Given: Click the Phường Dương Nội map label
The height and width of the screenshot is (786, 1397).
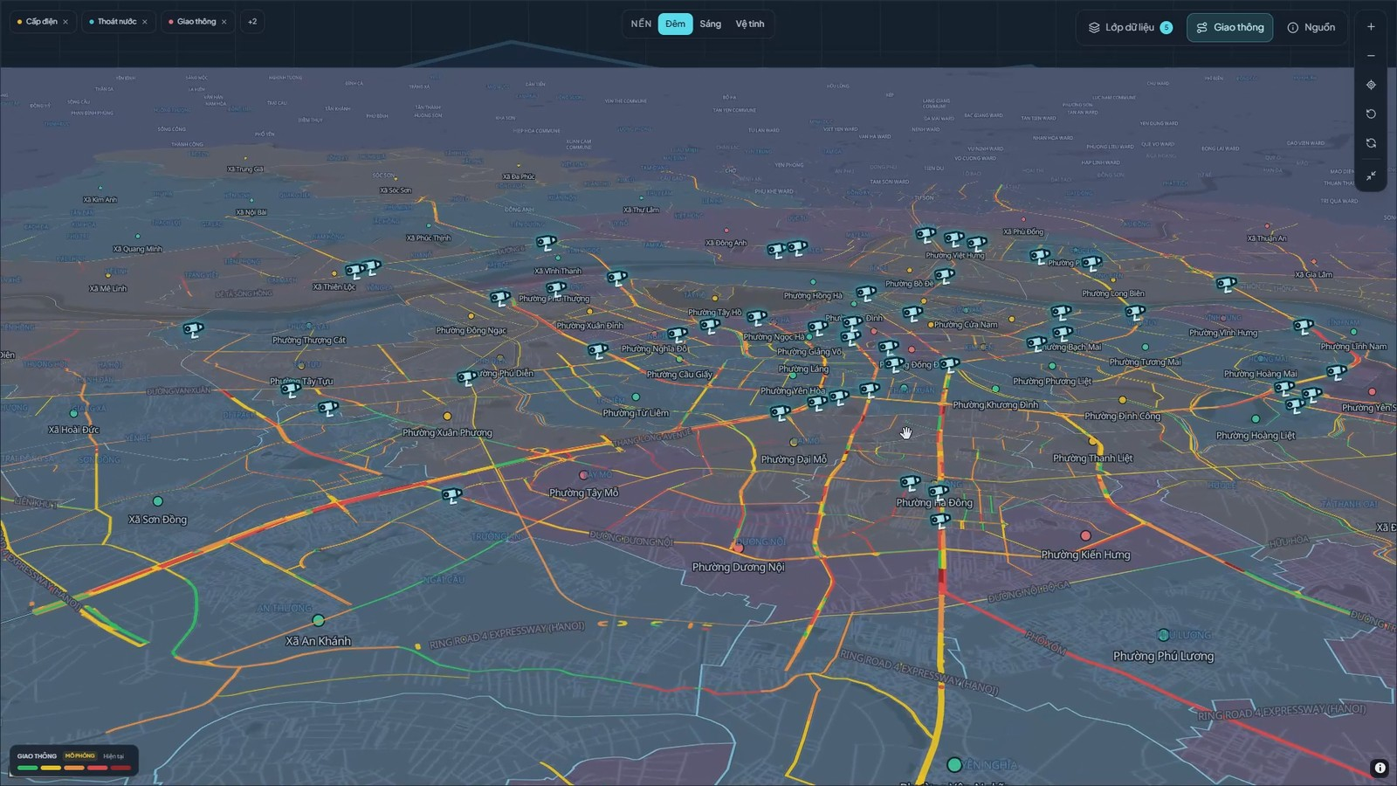Looking at the screenshot, I should click(x=739, y=568).
